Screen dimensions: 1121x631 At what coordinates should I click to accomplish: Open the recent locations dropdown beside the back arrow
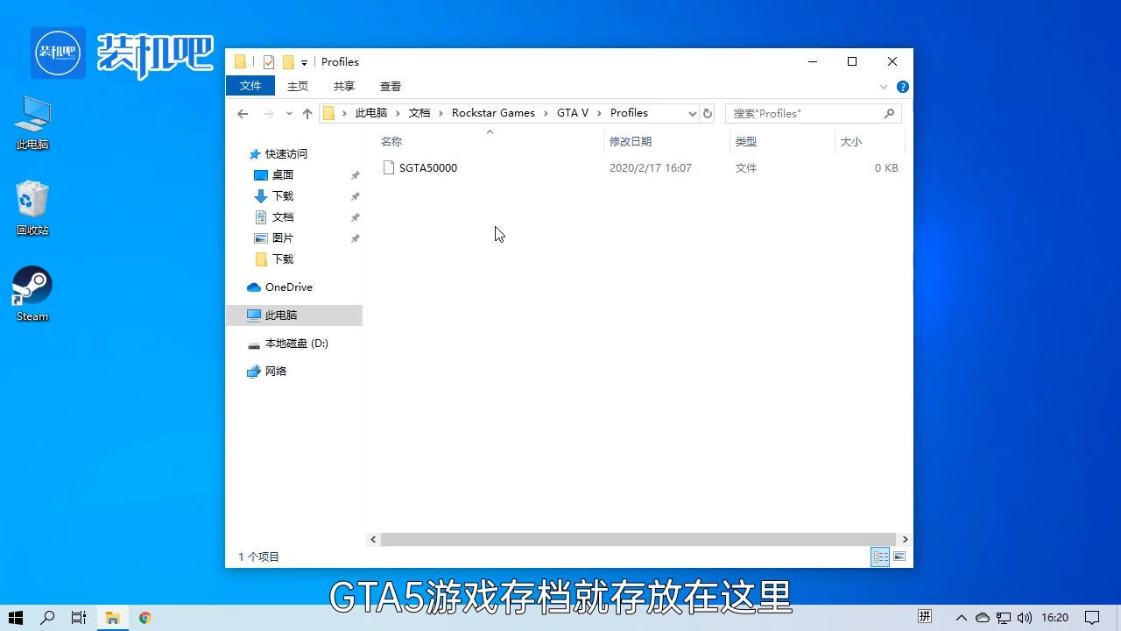coord(288,113)
